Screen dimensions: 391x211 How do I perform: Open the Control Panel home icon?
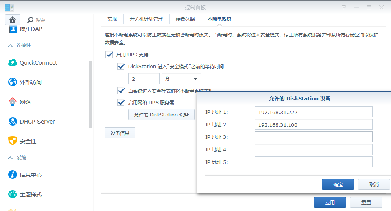(x=13, y=20)
